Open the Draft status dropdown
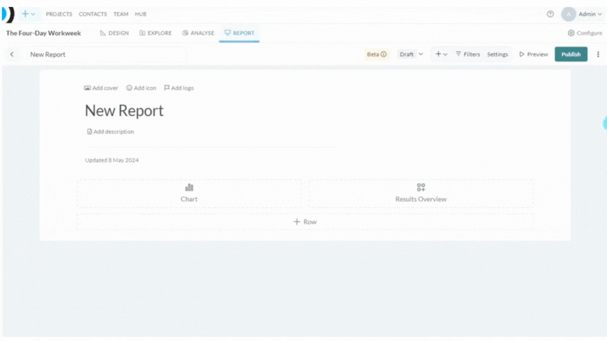Image resolution: width=607 pixels, height=341 pixels. point(411,54)
